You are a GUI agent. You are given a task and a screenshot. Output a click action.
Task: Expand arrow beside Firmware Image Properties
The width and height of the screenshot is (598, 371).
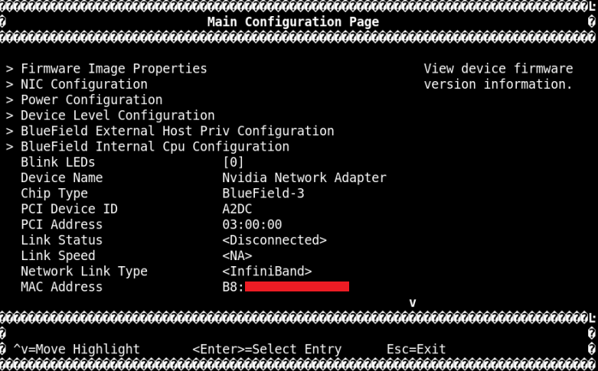point(9,69)
